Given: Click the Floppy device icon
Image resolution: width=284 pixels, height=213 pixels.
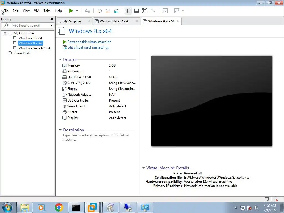Looking at the screenshot, I should (64, 89).
